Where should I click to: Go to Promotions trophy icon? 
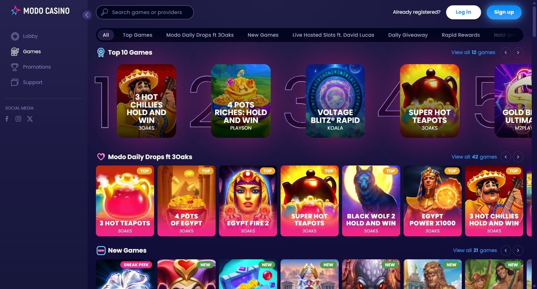pos(15,67)
